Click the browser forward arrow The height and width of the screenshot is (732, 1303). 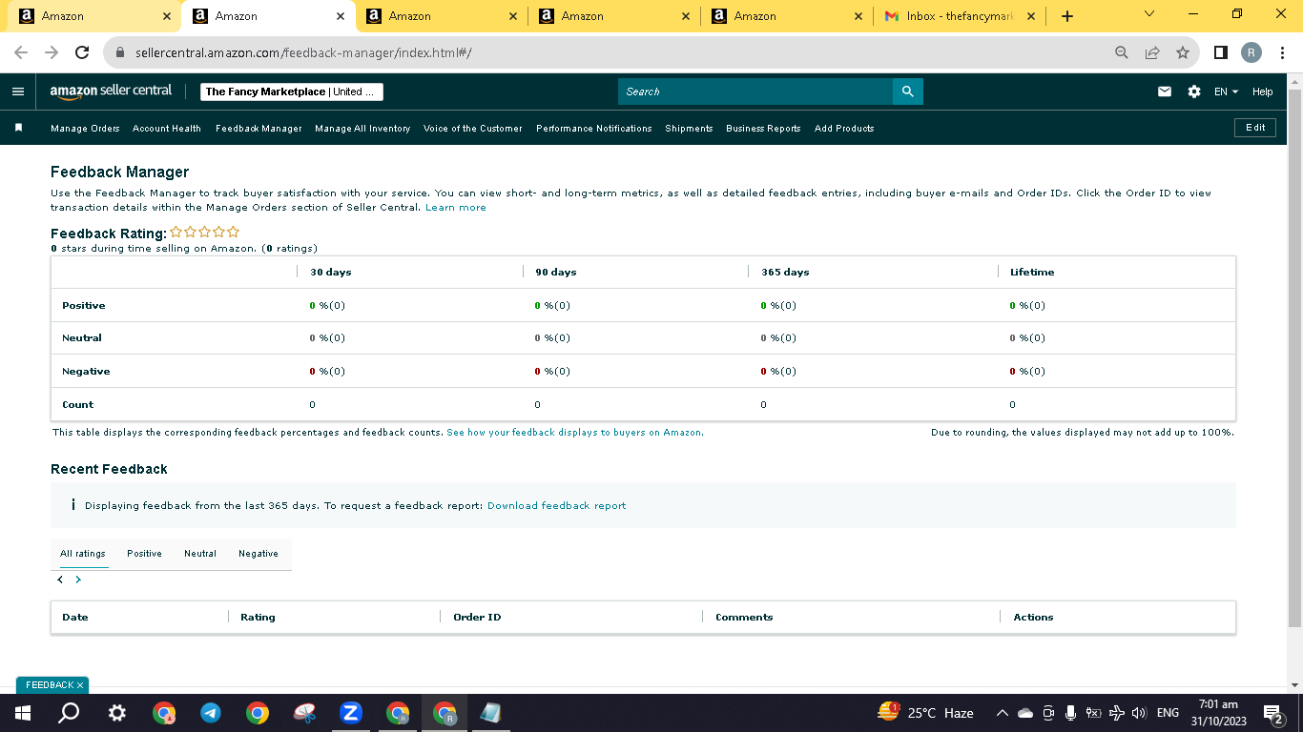[x=52, y=52]
